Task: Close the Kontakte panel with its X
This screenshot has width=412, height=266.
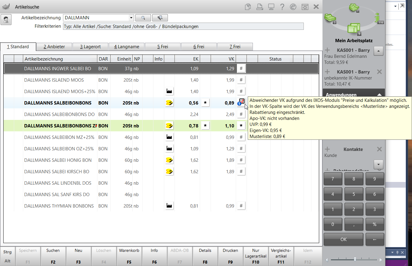Action: [379, 149]
